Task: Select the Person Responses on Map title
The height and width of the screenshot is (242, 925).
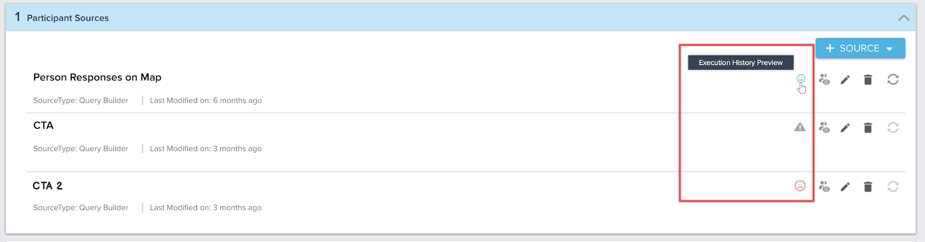Action: pyautogui.click(x=97, y=77)
